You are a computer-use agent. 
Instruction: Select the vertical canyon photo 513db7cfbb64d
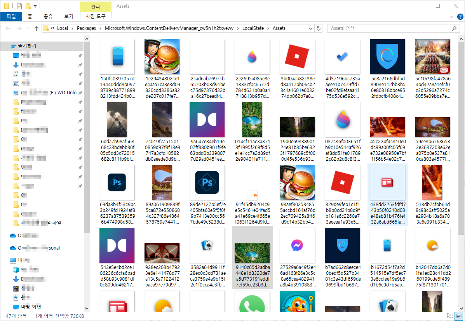pyautogui.click(x=433, y=195)
